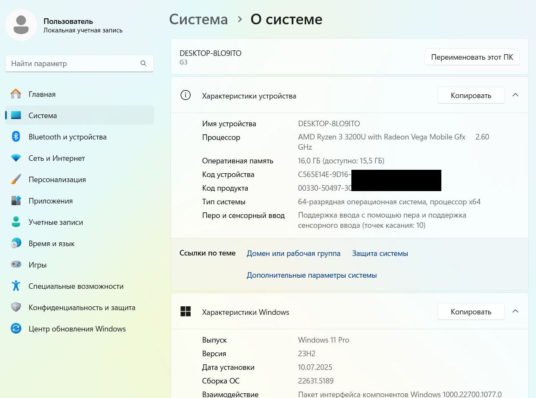Focus the Найти параметр search field
The image size is (536, 398).
click(x=79, y=64)
